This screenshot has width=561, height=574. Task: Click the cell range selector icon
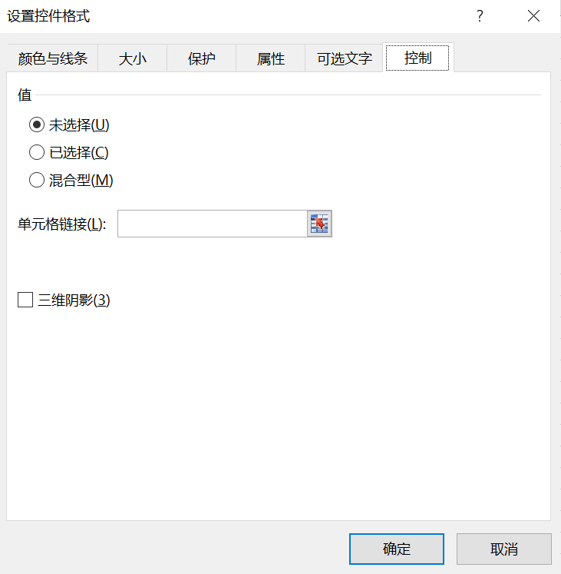tap(319, 224)
